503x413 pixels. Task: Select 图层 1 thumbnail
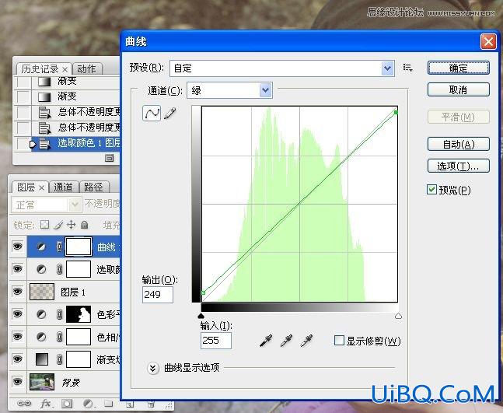(x=42, y=292)
